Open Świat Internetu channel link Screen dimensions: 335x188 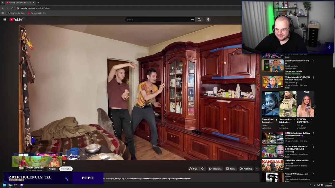tap(290, 83)
